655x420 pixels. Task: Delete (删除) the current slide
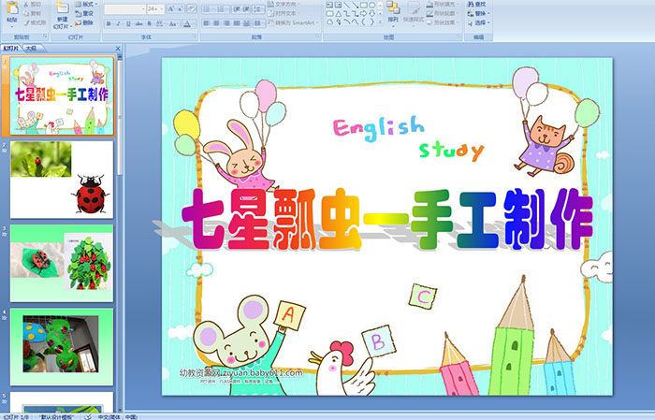tap(84, 22)
